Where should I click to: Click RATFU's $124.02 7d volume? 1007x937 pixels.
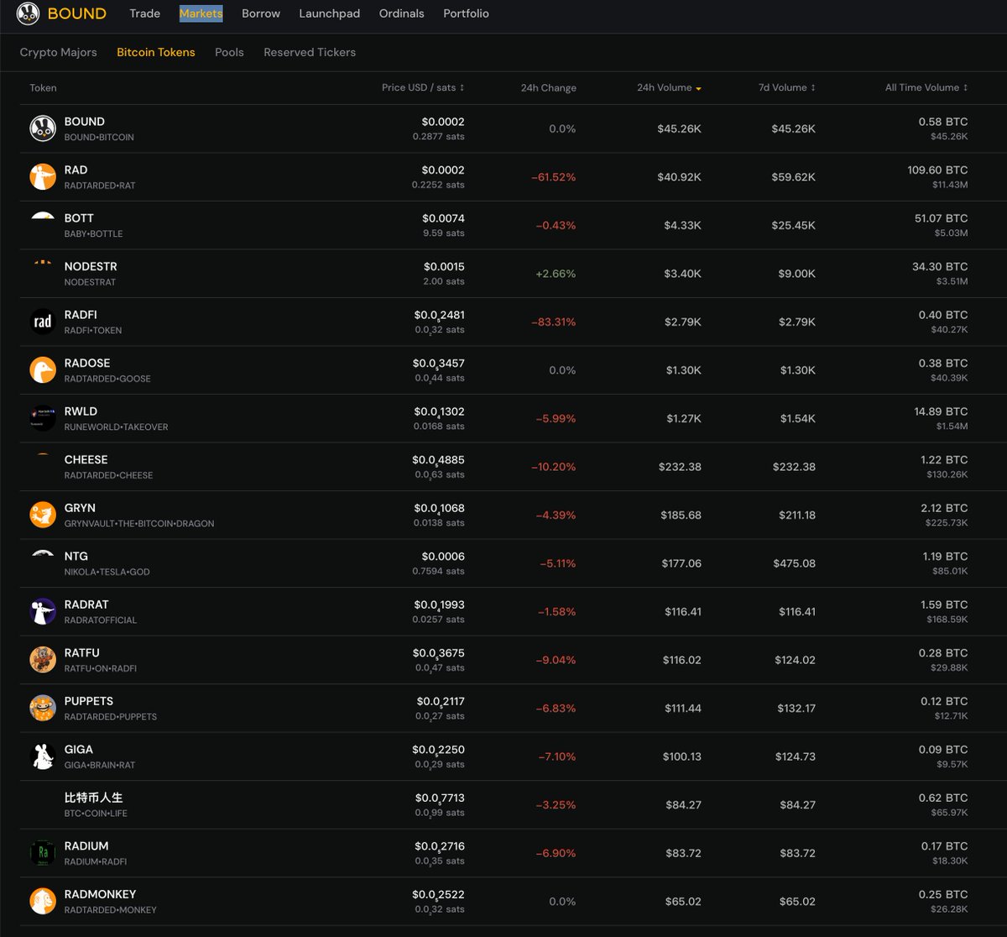[x=796, y=660]
